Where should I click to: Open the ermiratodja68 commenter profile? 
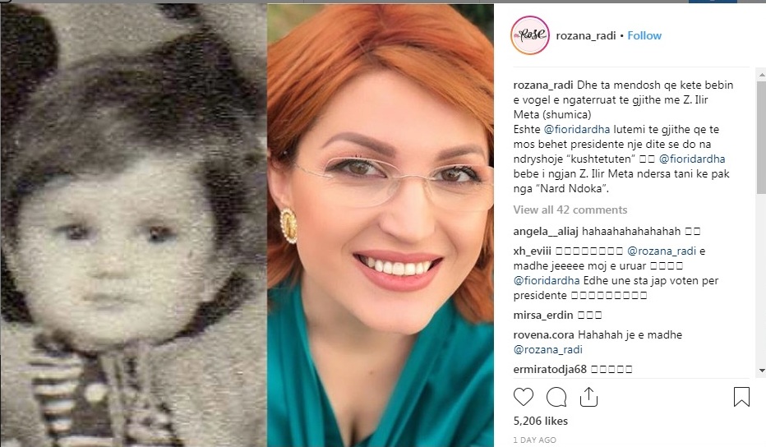550,369
